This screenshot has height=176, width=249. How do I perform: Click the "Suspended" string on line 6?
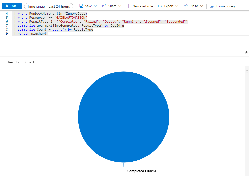point(175,21)
